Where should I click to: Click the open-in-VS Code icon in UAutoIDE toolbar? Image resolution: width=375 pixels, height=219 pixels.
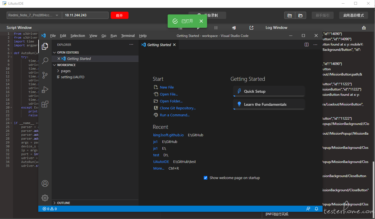pos(234,27)
